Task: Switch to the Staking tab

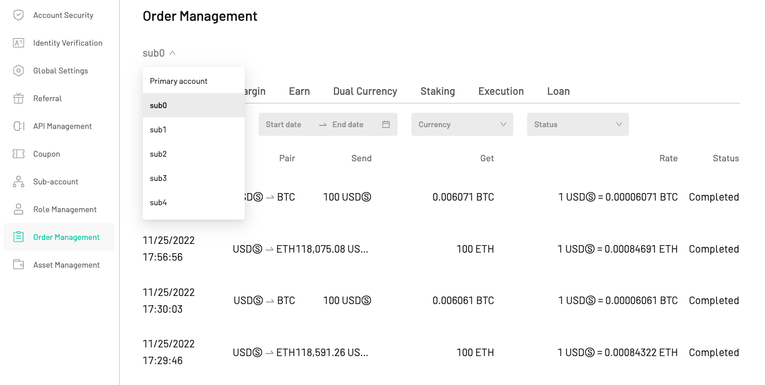Action: tap(437, 91)
